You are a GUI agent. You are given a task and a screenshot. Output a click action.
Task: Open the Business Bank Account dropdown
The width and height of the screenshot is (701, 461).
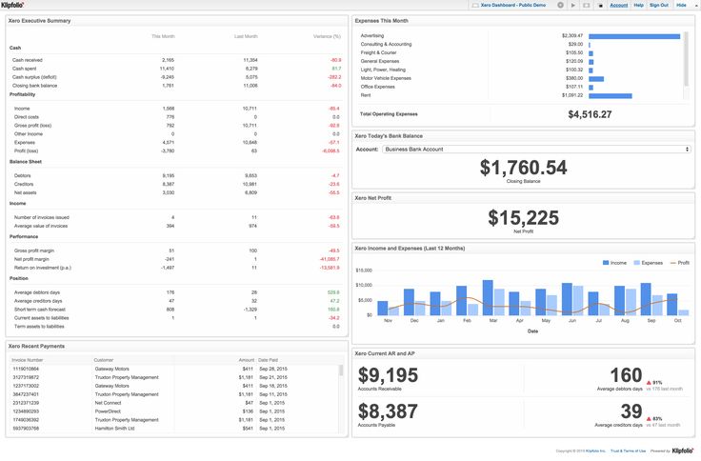pyautogui.click(x=536, y=150)
